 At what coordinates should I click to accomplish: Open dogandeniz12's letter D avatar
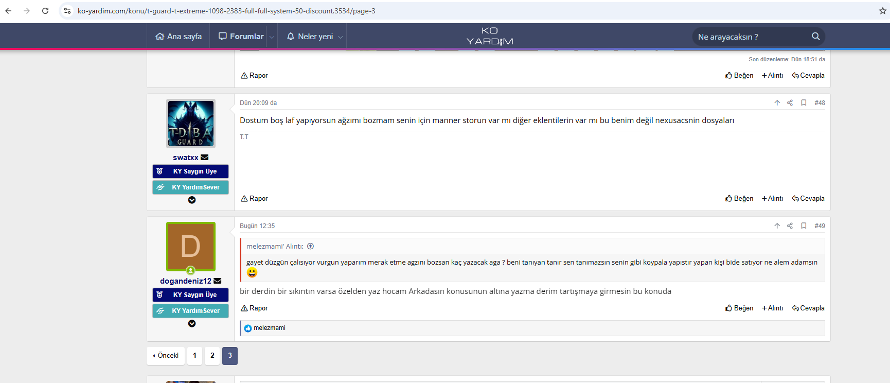(191, 247)
